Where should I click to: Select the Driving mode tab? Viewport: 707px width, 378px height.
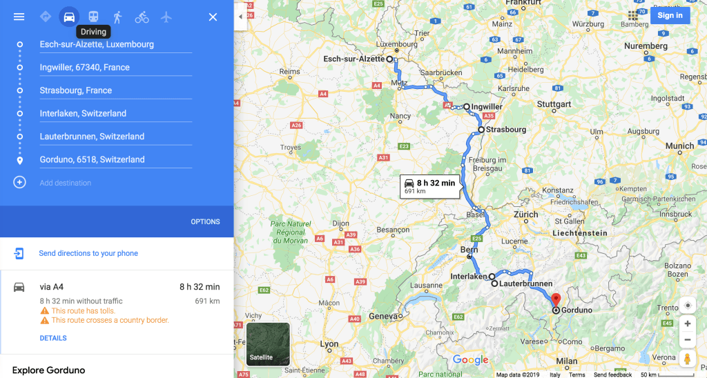coord(69,17)
